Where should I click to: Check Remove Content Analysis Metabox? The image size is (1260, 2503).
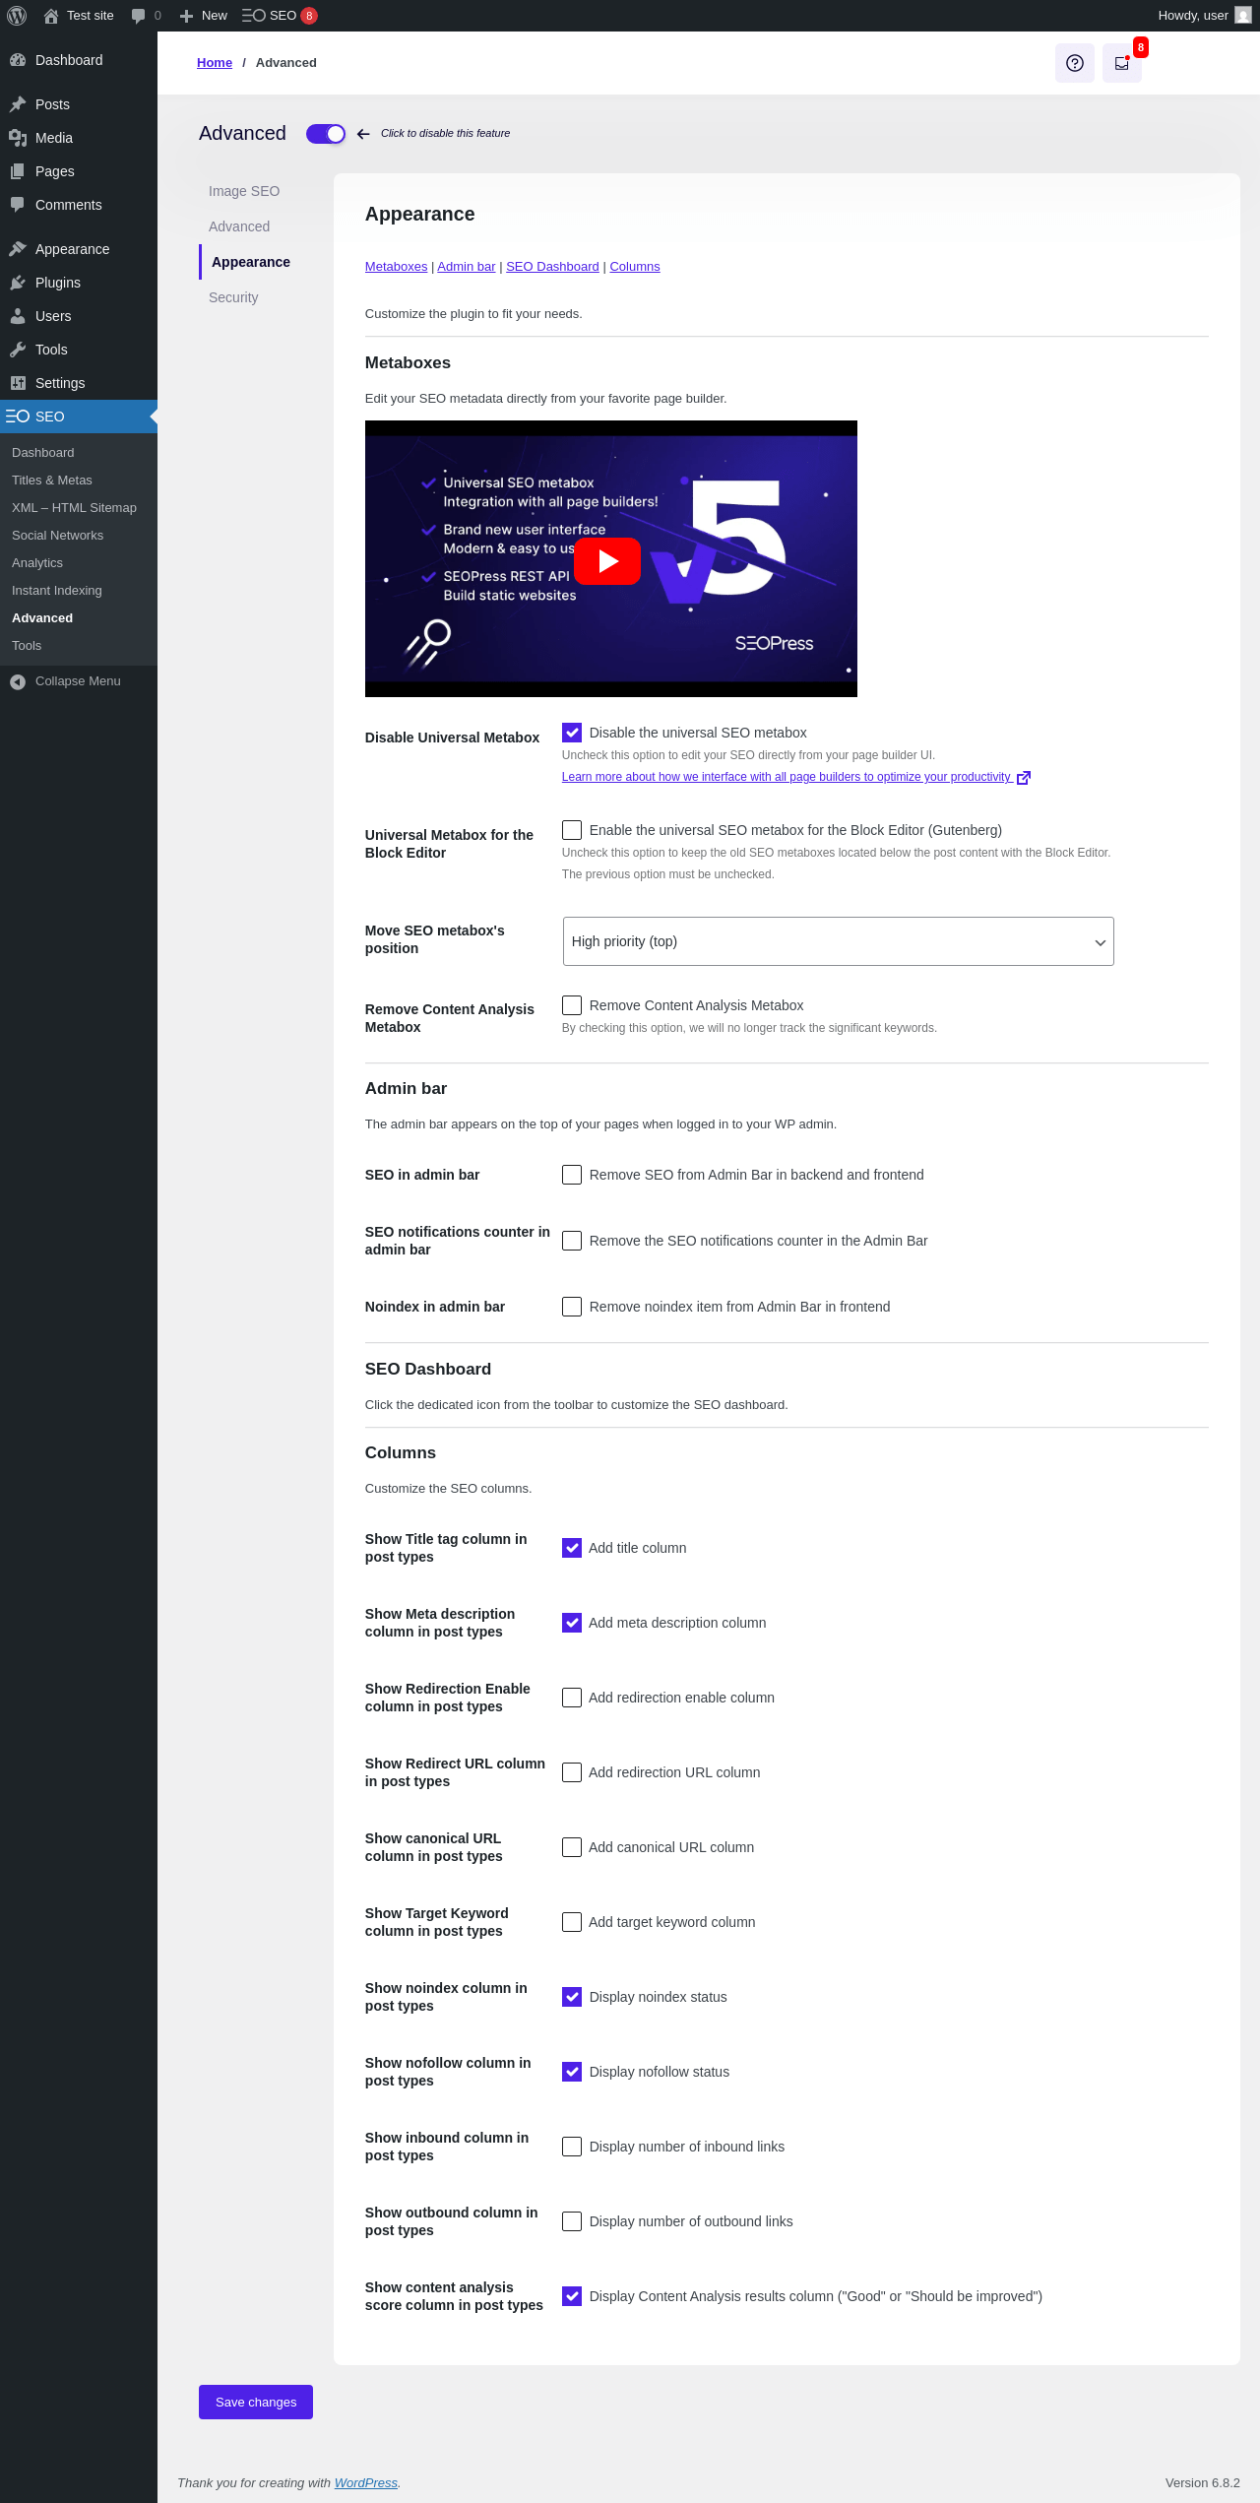(572, 1005)
